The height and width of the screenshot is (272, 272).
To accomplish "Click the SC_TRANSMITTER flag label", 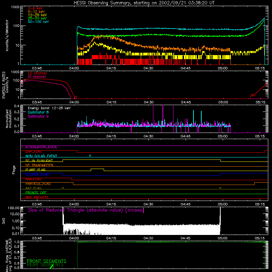I will [39, 165].
